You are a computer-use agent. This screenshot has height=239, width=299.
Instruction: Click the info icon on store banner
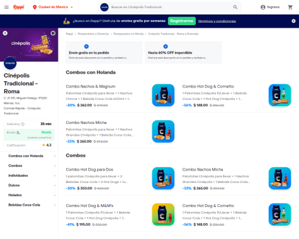click(x=53, y=33)
